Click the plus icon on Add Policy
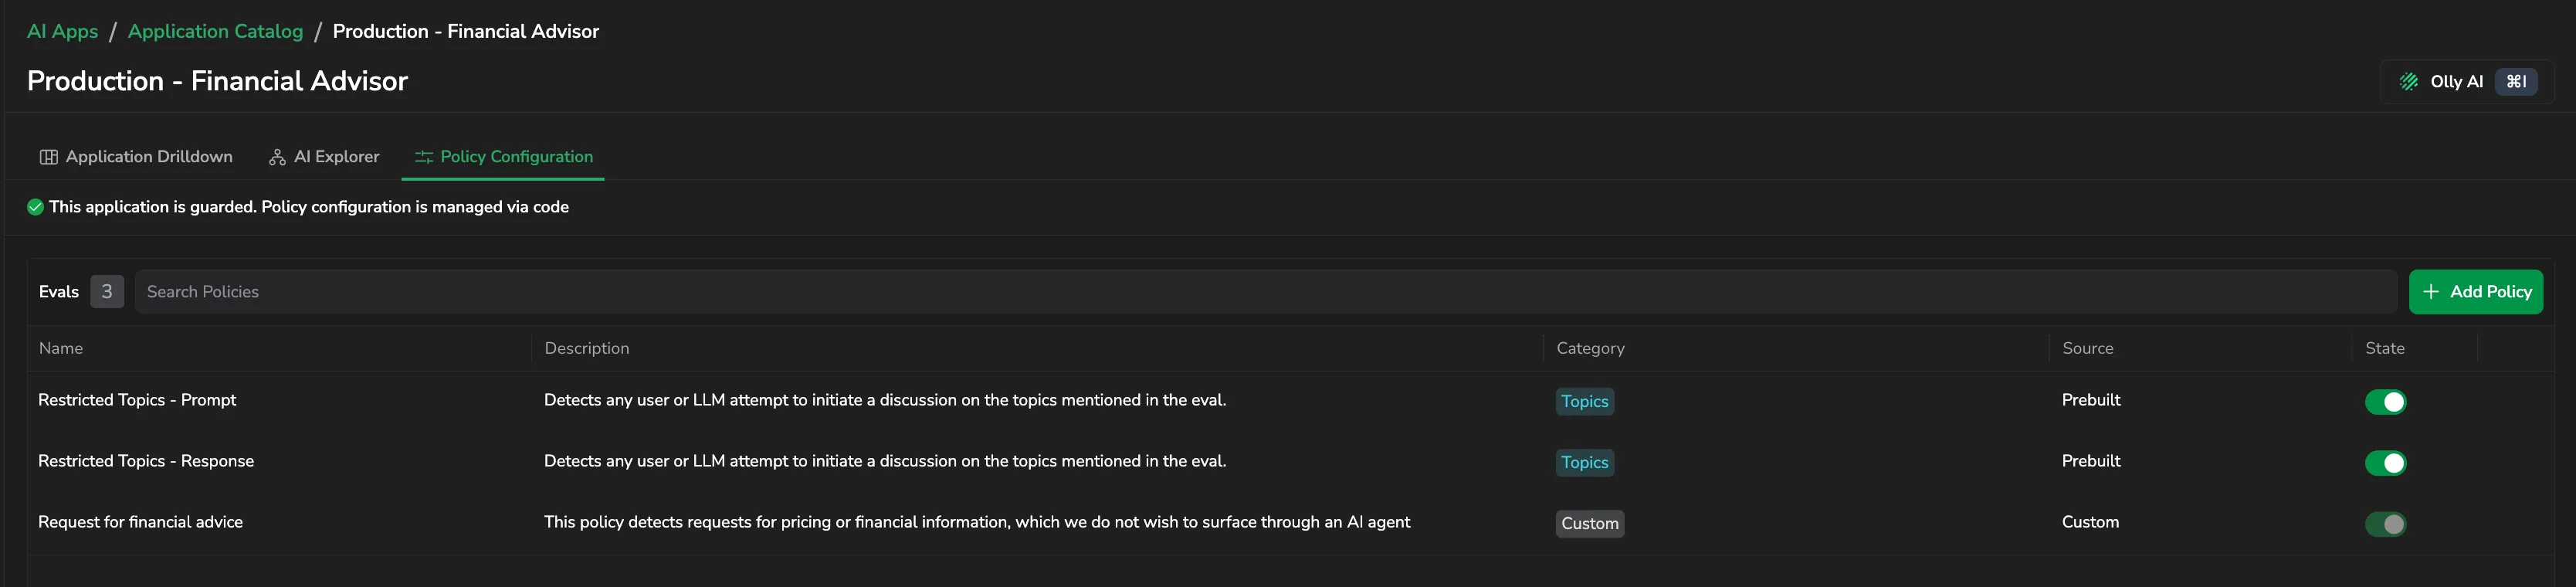 [2431, 292]
